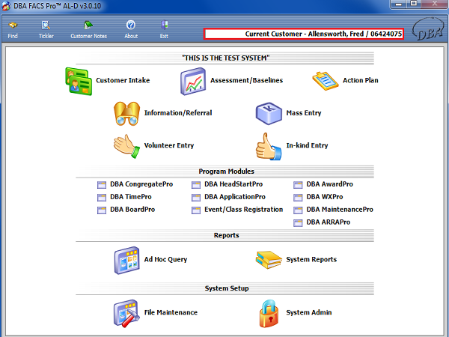The width and height of the screenshot is (449, 337).
Task: Click the Current Customer name field
Action: pyautogui.click(x=304, y=34)
